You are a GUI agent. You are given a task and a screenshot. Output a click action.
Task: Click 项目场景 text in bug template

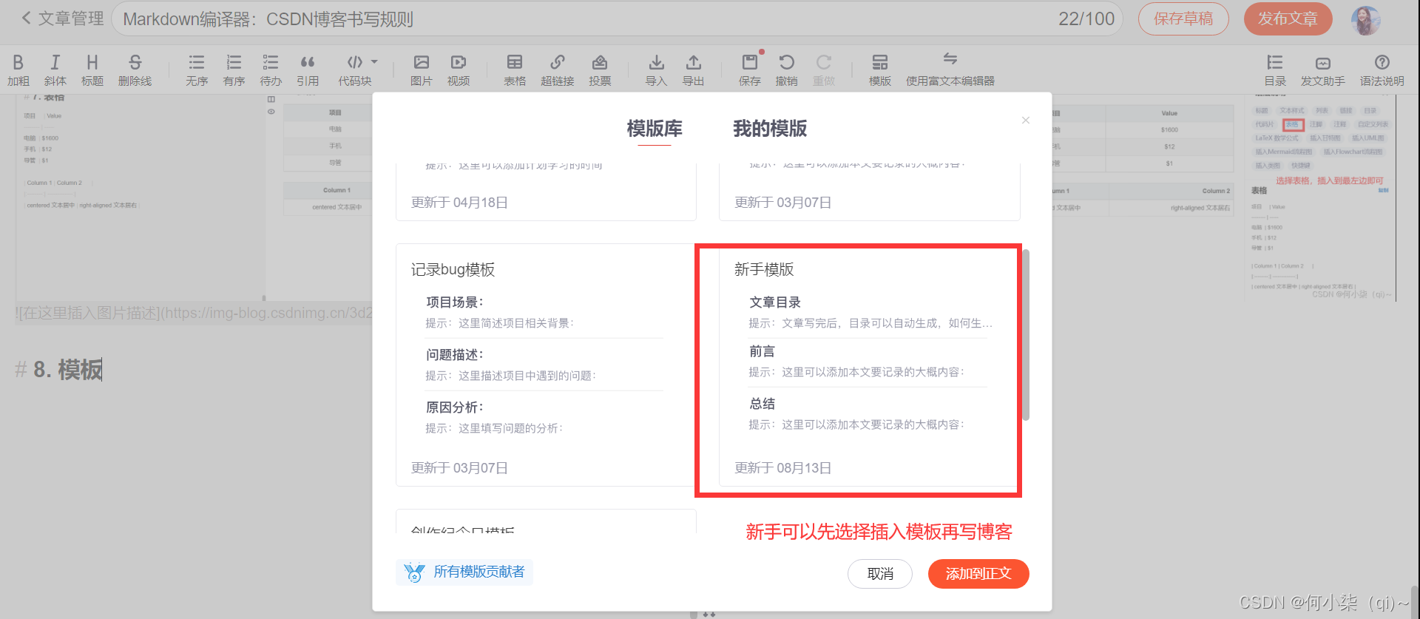(x=454, y=302)
